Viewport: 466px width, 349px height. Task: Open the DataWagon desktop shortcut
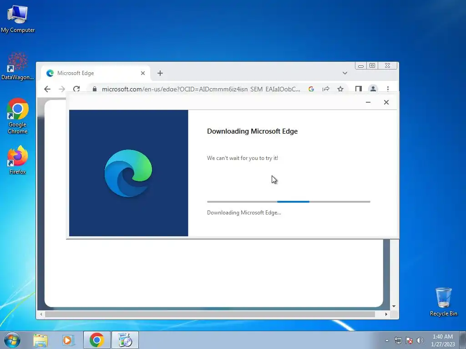[18, 66]
